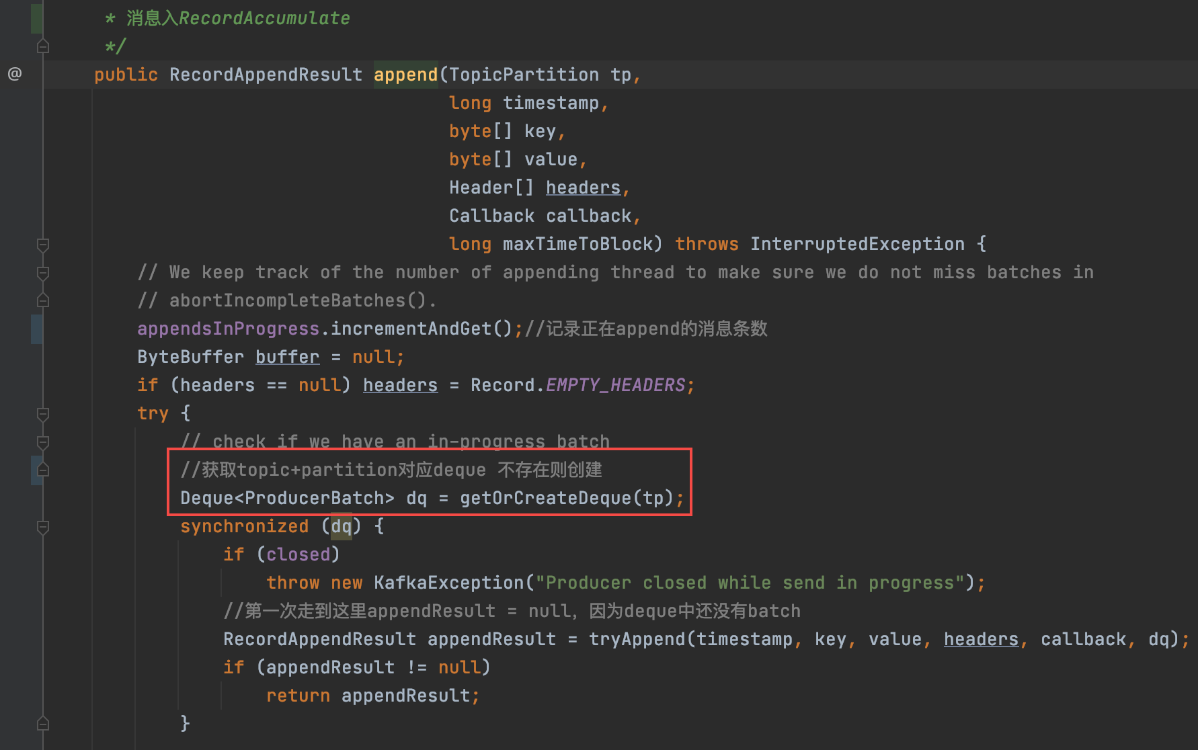Click InterruptedException in throws clause
Screen dimensions: 1198x750
point(857,244)
